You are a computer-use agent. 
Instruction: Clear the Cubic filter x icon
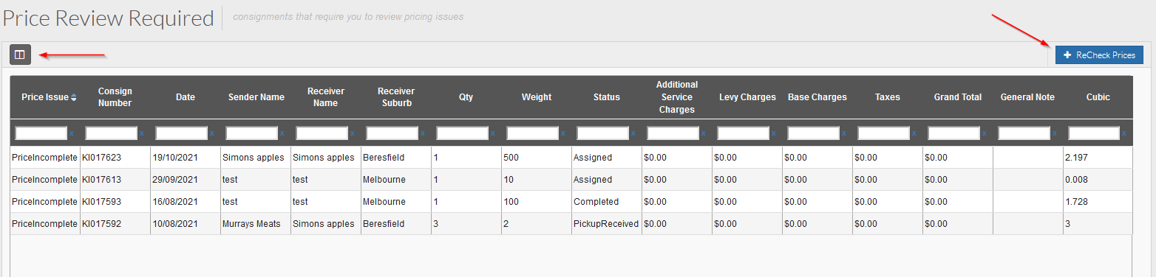[1125, 133]
